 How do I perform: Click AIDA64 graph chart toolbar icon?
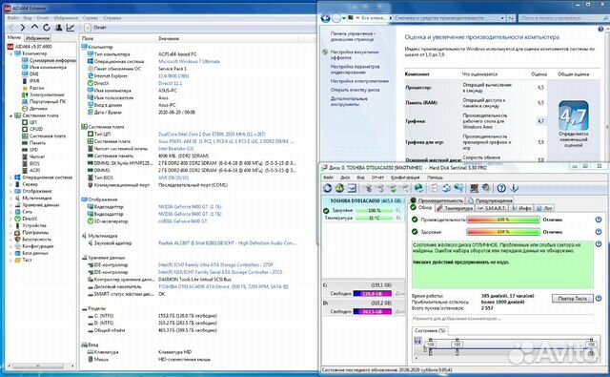coord(71,28)
